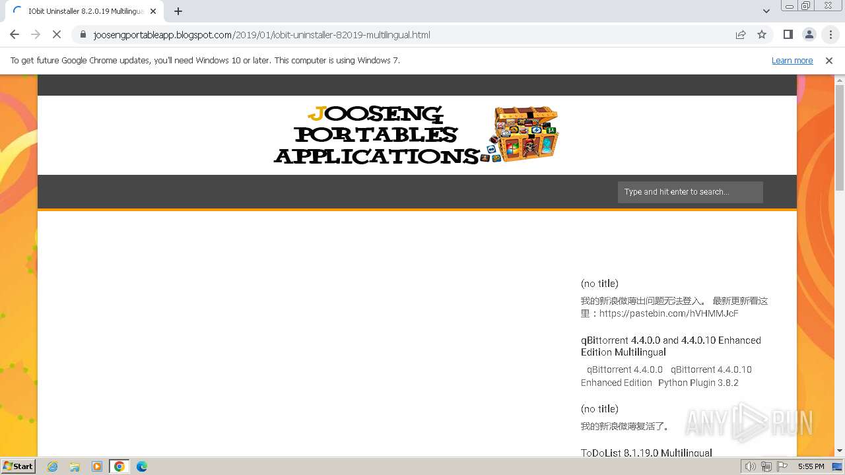Select the IObit Uninstaller 8.2.0.19 tab

coord(85,11)
